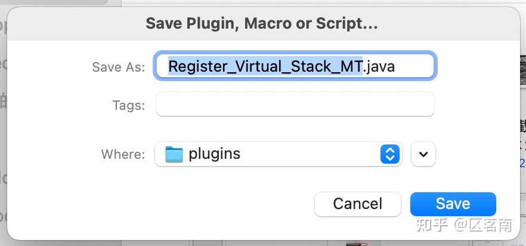
Task: Place cursor after the .java extension
Action: click(x=395, y=66)
